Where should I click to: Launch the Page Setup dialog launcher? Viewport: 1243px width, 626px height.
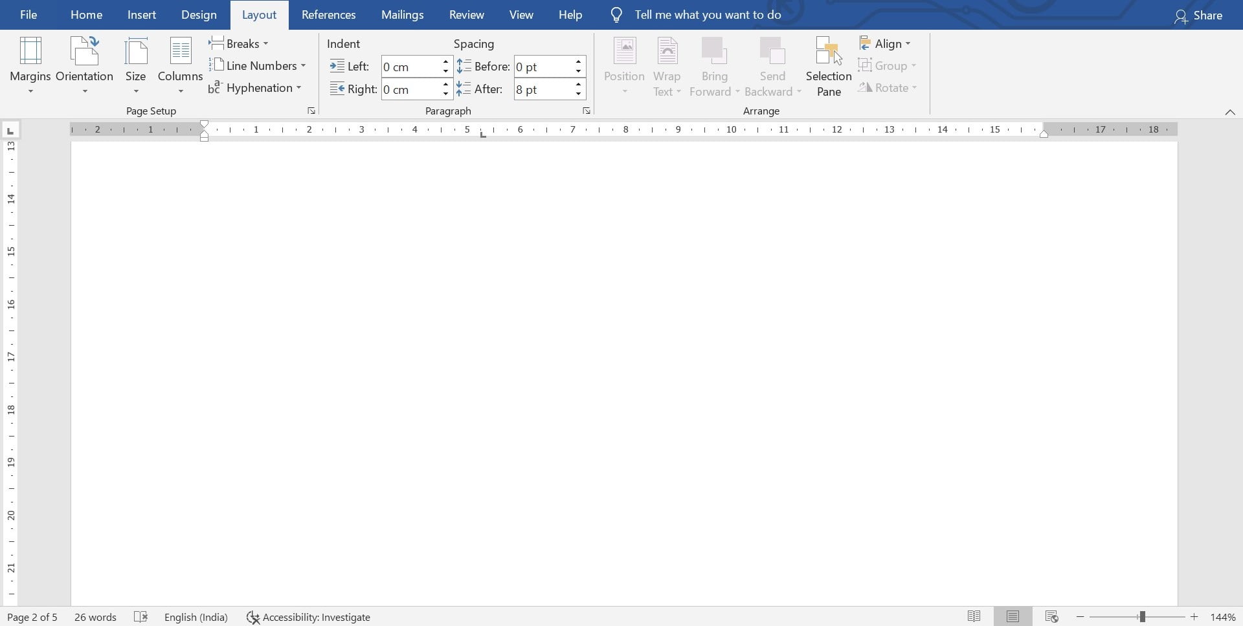click(x=311, y=111)
